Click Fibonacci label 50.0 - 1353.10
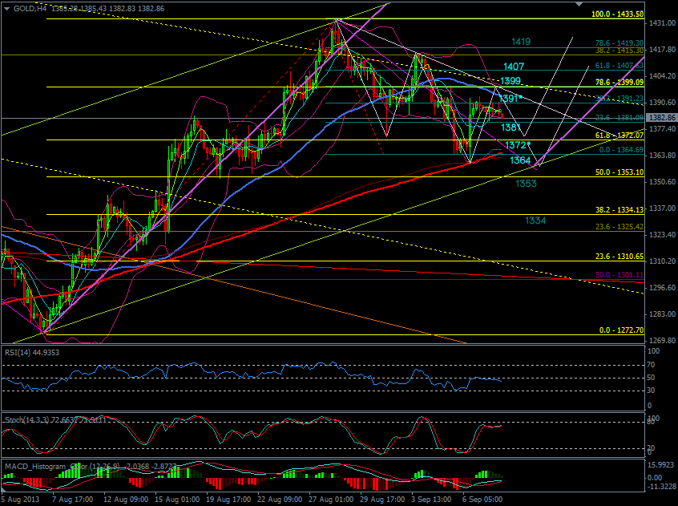 point(619,172)
